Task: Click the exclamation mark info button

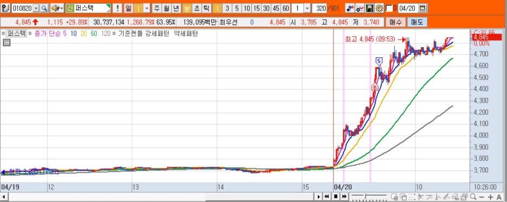Action: (x=118, y=8)
